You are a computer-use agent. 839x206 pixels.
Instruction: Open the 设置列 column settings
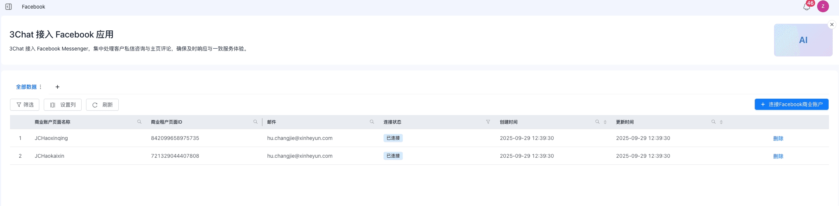coord(63,105)
